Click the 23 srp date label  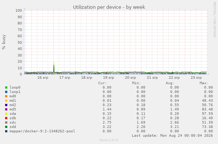click(x=196, y=78)
